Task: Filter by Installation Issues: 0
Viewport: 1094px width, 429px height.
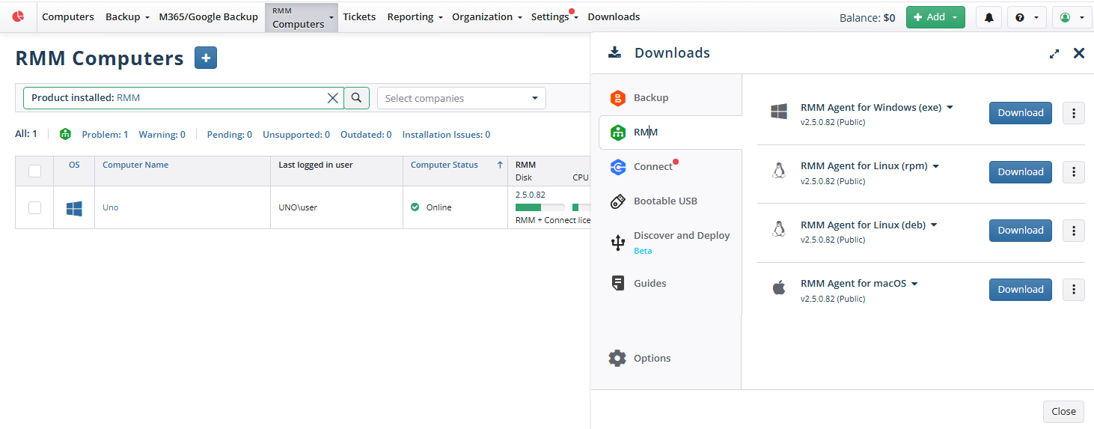Action: (447, 135)
